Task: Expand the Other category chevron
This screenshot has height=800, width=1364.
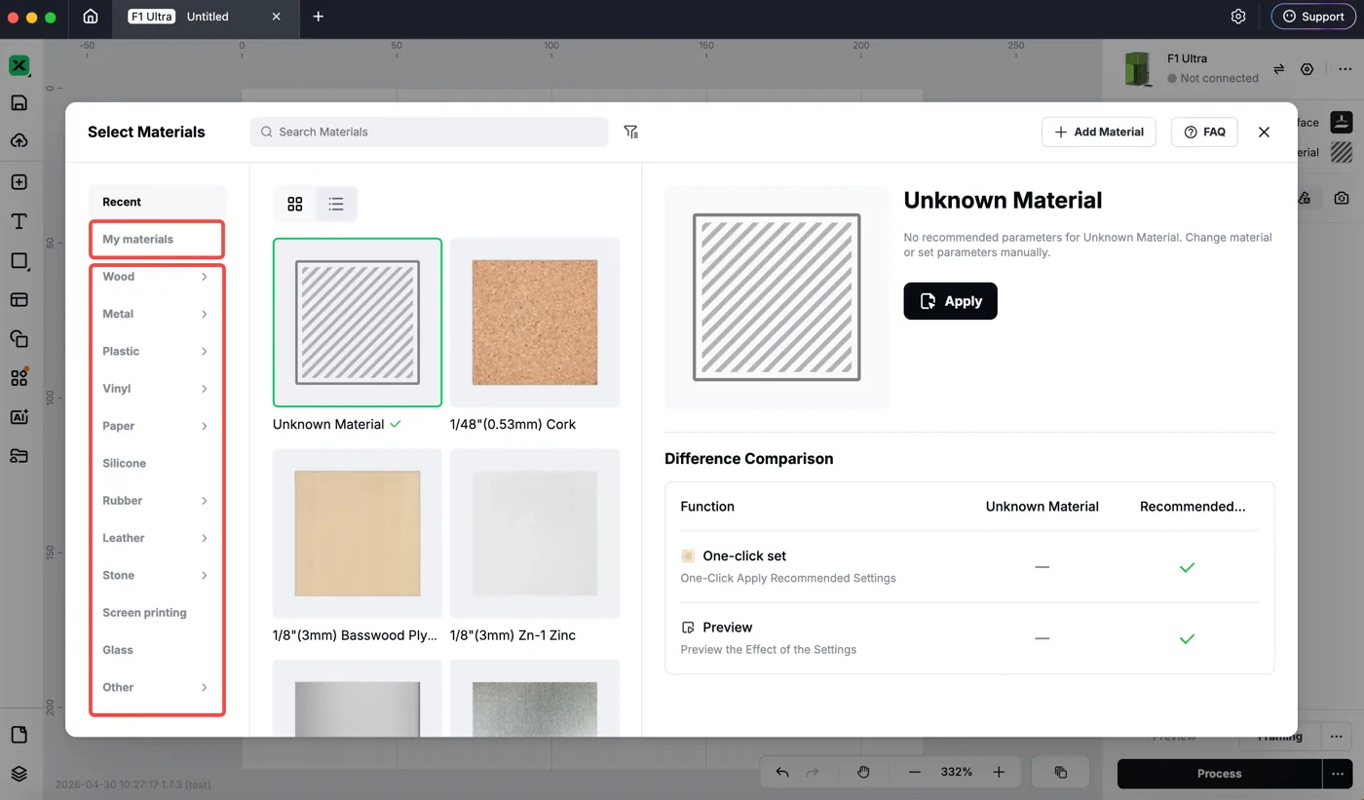Action: (x=205, y=687)
